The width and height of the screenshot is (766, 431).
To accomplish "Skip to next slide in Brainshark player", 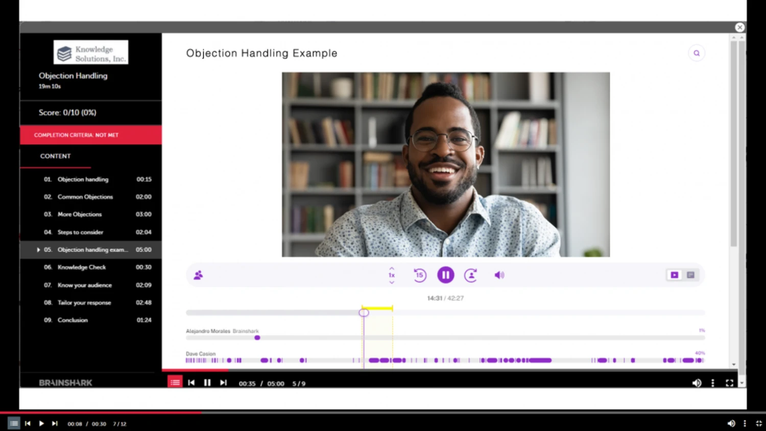I will pyautogui.click(x=223, y=382).
